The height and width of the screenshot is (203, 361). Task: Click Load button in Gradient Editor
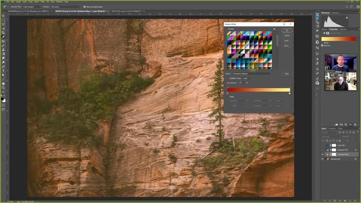tap(287, 41)
